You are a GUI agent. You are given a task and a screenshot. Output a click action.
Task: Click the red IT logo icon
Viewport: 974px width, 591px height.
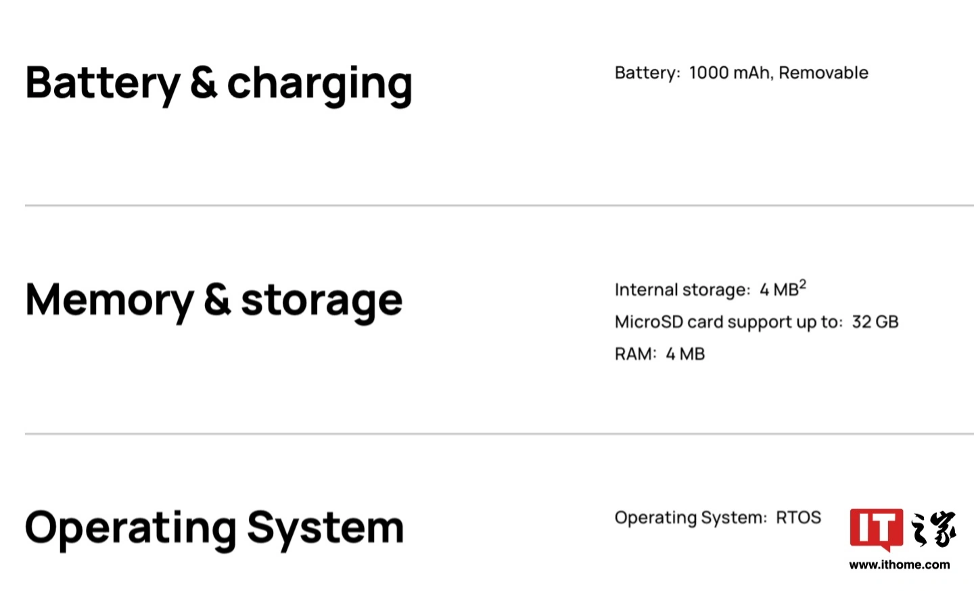pos(876,529)
